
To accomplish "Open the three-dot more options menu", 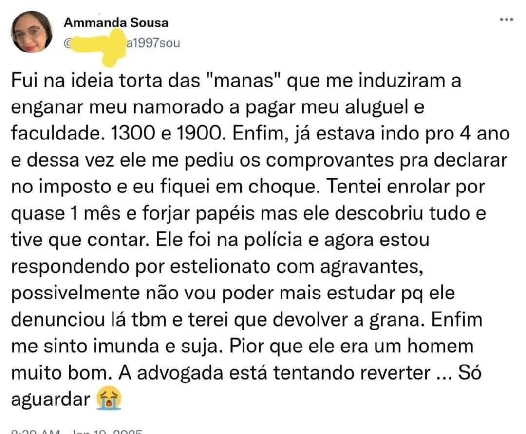I will click(506, 20).
